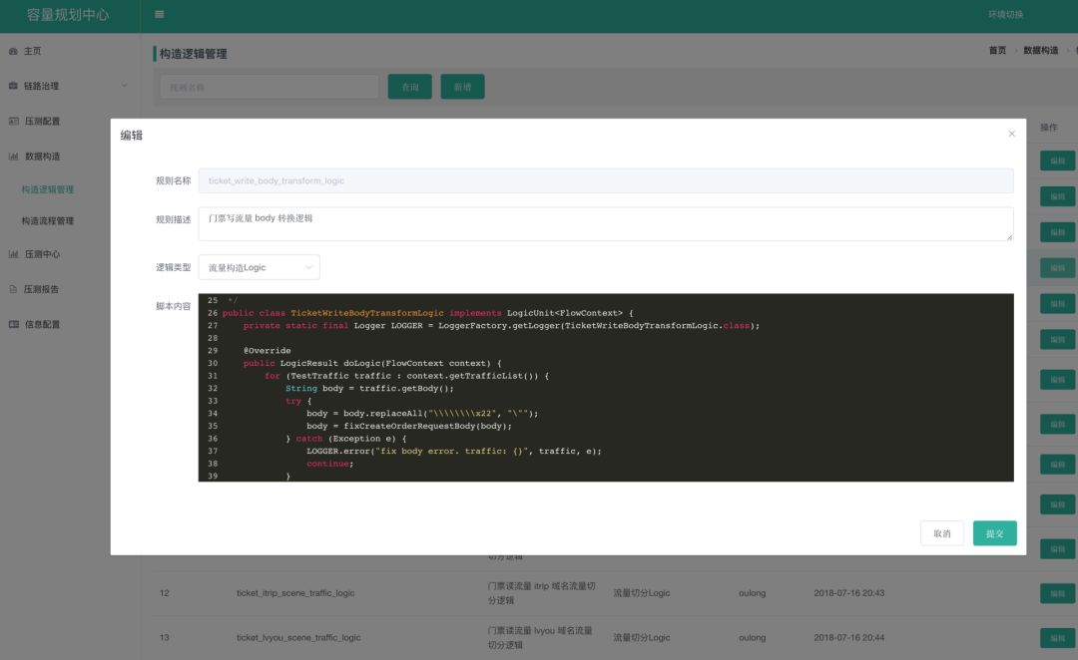The width and height of the screenshot is (1078, 660).
Task: Open 压测中心 menu item
Action: coord(42,254)
